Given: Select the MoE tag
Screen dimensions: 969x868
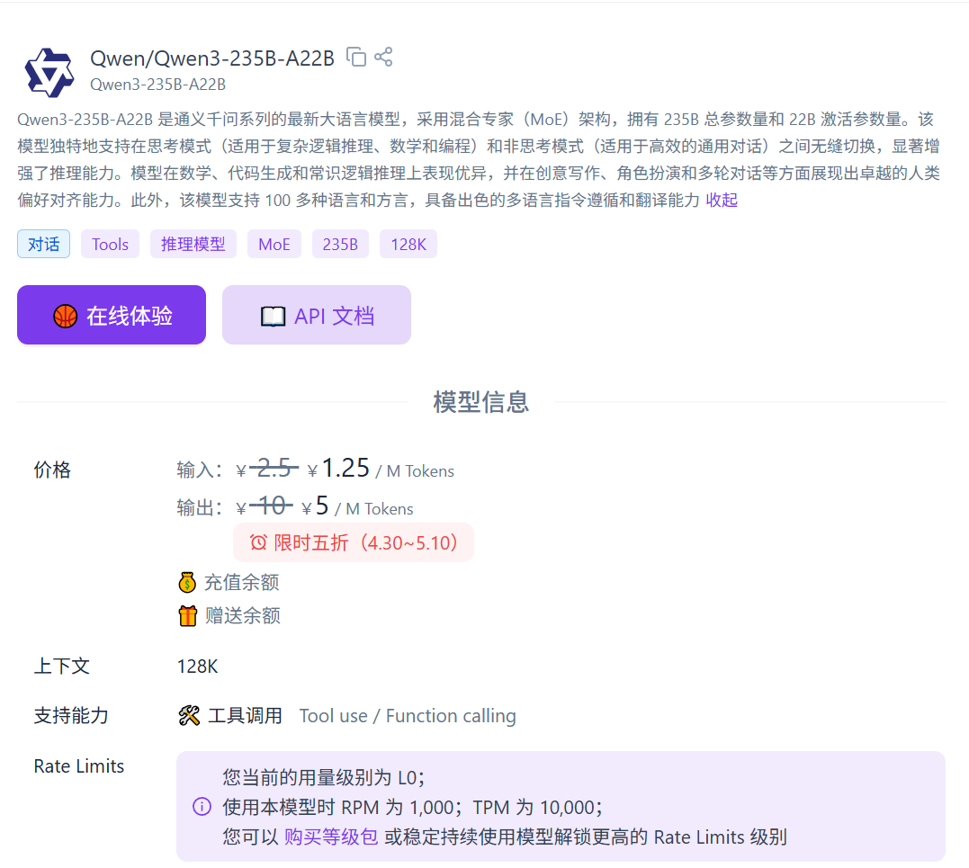Looking at the screenshot, I should click(274, 244).
